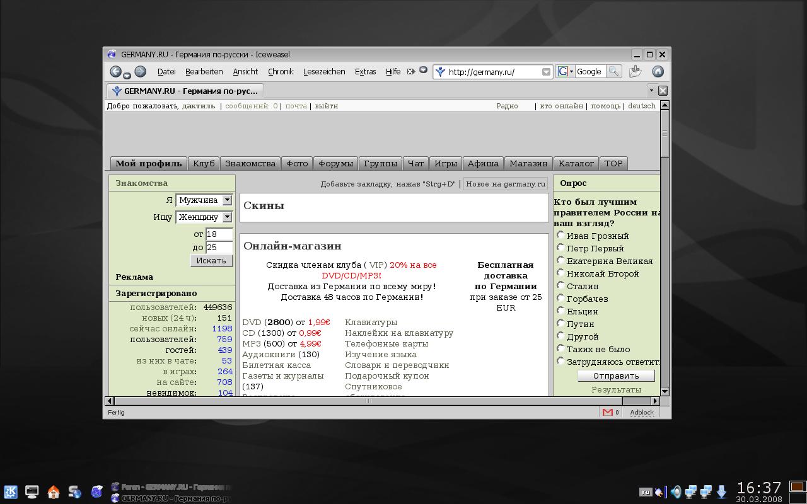Screen dimensions: 807x504
Task: Click the age 'до' field with 25
Action: [219, 248]
